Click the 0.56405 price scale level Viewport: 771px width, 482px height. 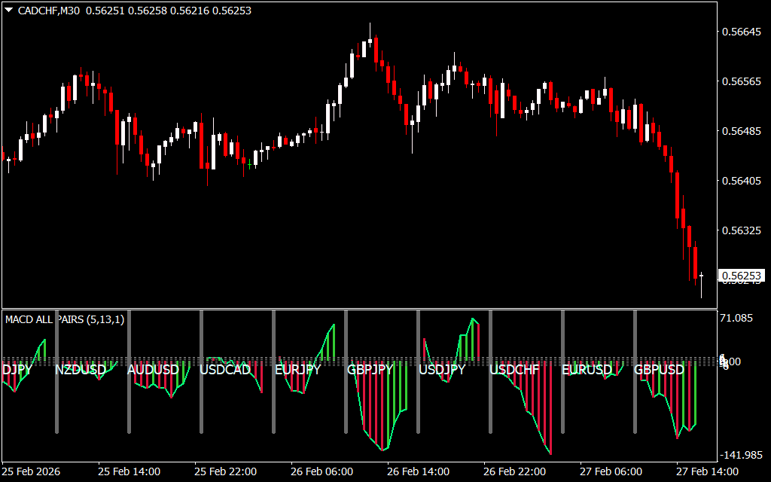tap(742, 181)
